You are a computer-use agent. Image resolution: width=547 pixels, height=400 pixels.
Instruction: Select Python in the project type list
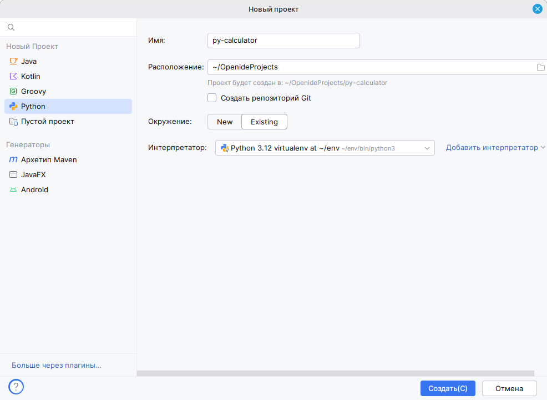[33, 106]
